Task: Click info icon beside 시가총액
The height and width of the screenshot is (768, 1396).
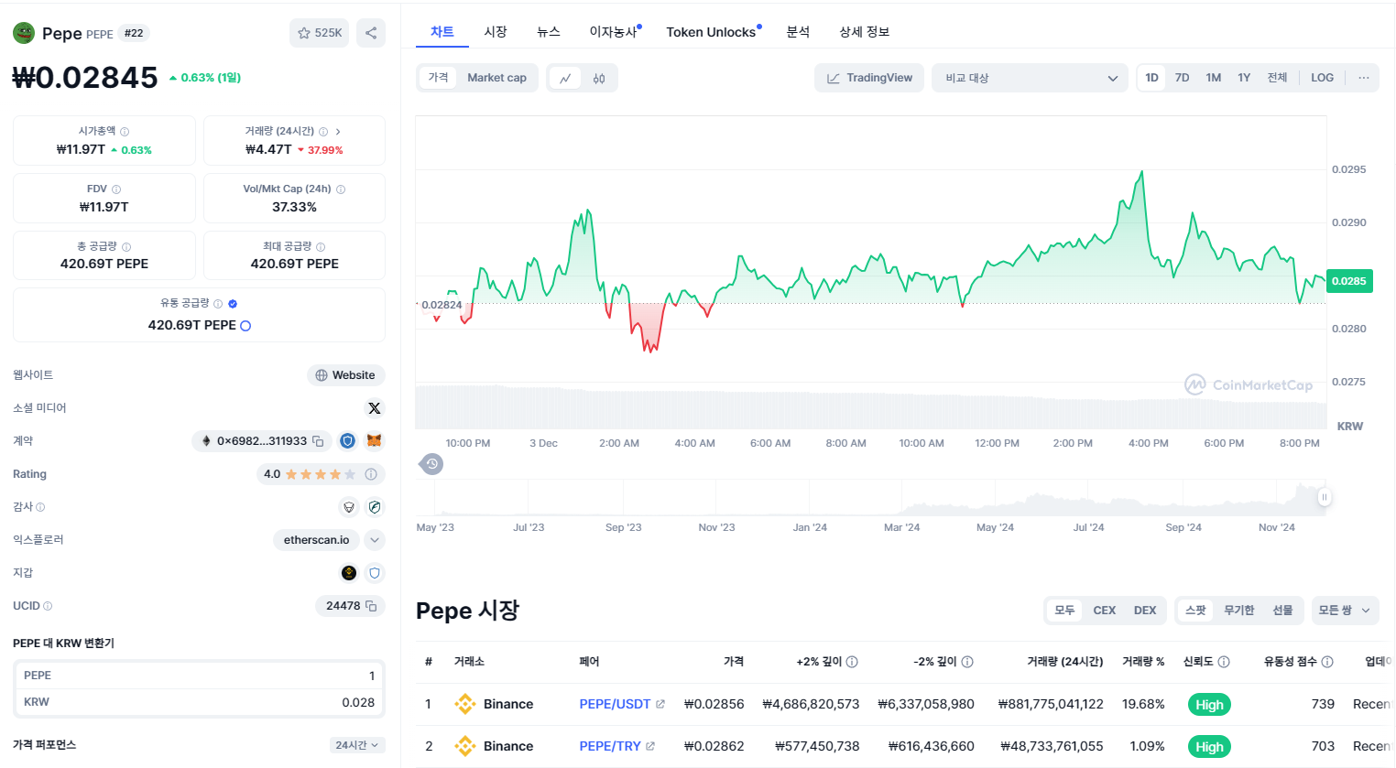Action: point(125,132)
